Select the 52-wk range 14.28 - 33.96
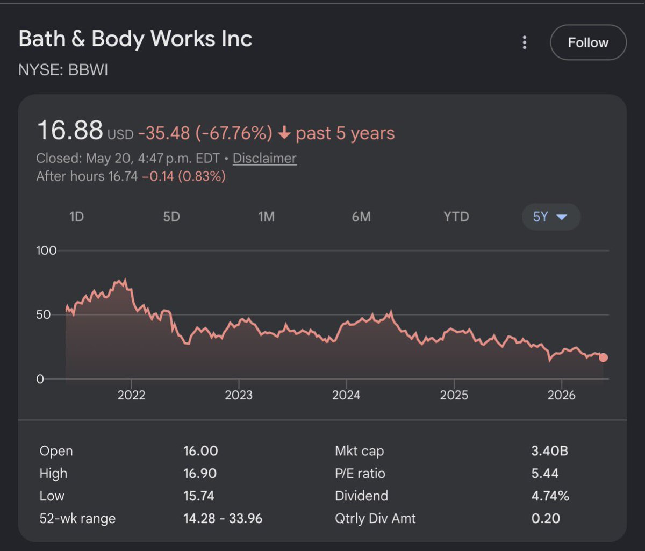Viewport: 645px width, 551px height. [x=223, y=519]
